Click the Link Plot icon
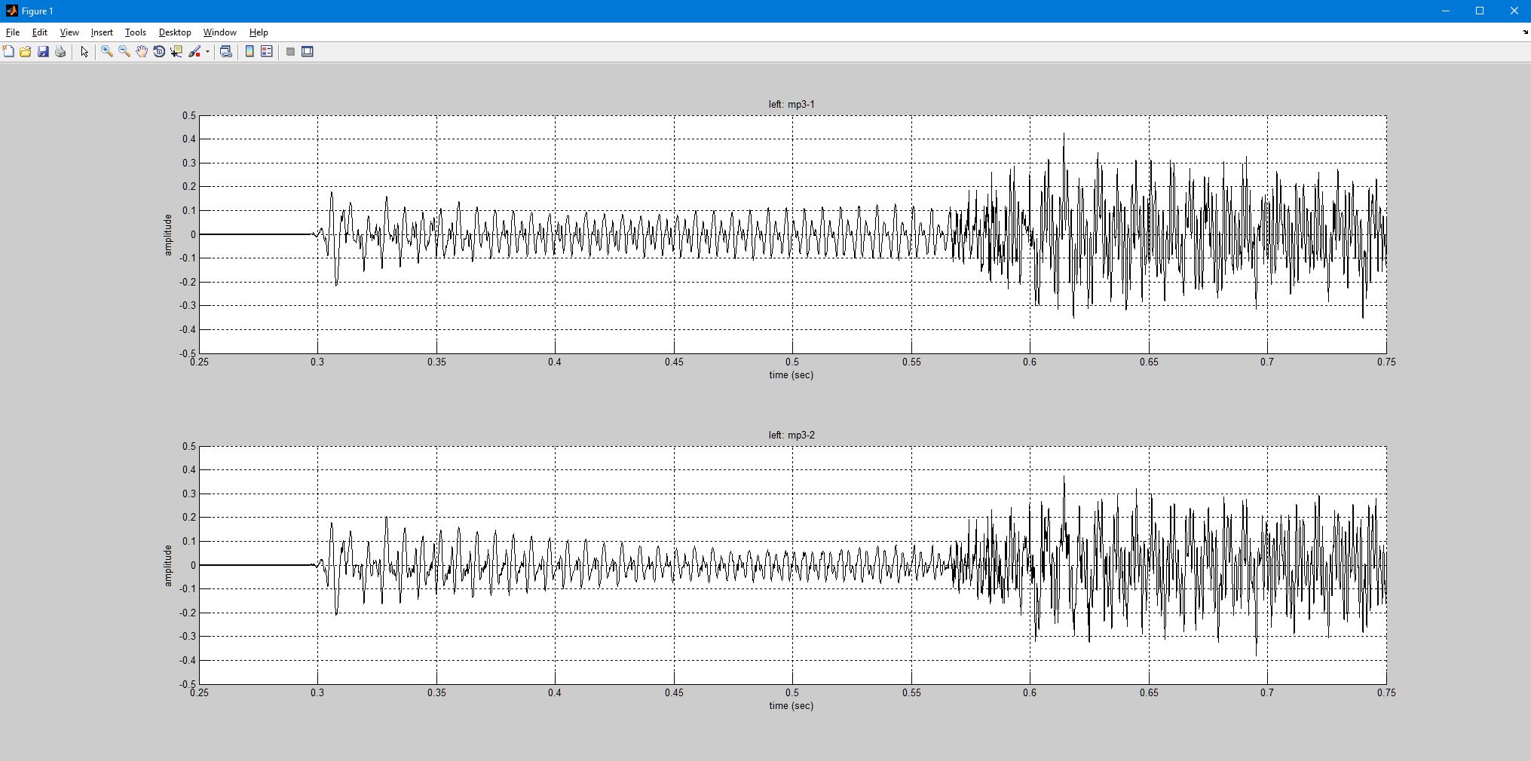Image resolution: width=1531 pixels, height=761 pixels. point(225,51)
